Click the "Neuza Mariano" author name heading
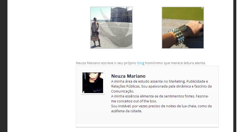This screenshot has height=132, width=238. [128, 76]
